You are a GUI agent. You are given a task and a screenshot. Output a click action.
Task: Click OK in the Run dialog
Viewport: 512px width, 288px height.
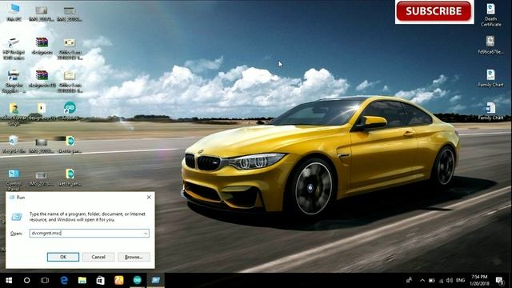tap(63, 257)
